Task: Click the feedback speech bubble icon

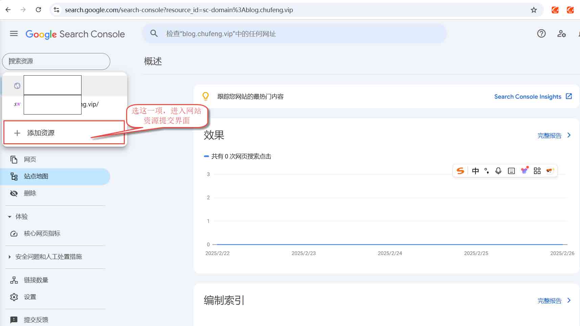Action: [14, 320]
